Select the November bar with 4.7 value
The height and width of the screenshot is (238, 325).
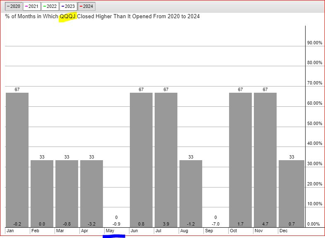(x=265, y=160)
